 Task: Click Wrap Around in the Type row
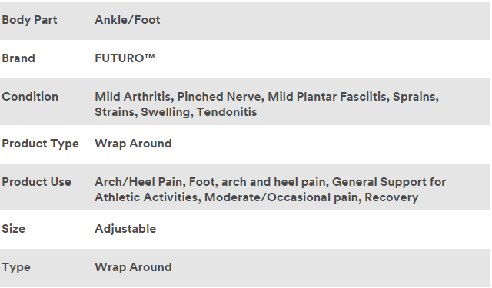133,267
